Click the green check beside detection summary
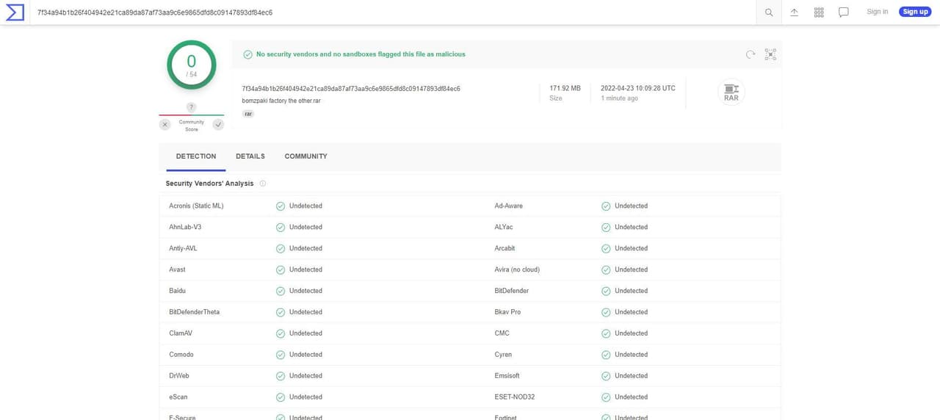The width and height of the screenshot is (940, 420). tap(247, 54)
